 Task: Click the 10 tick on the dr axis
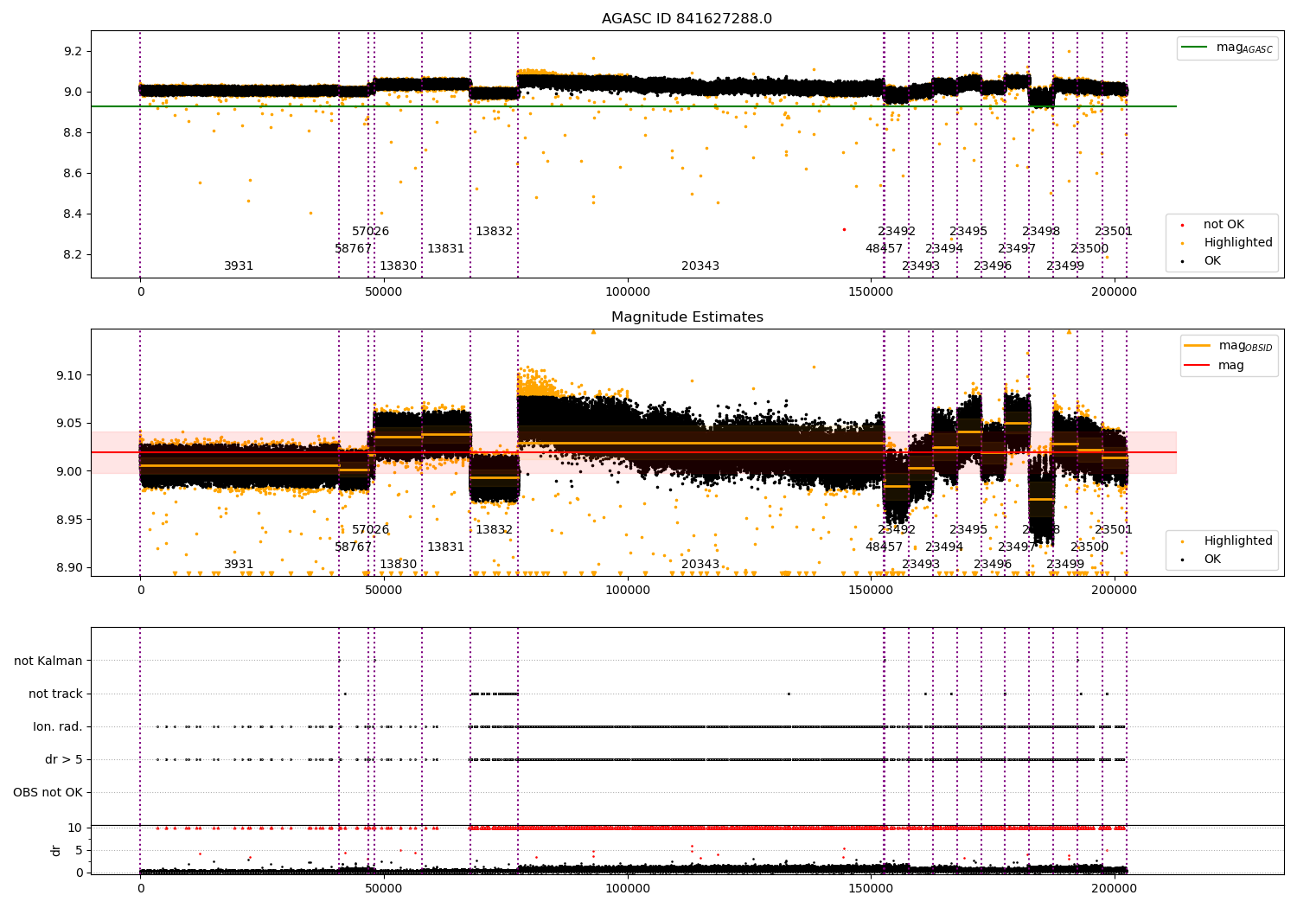75,828
